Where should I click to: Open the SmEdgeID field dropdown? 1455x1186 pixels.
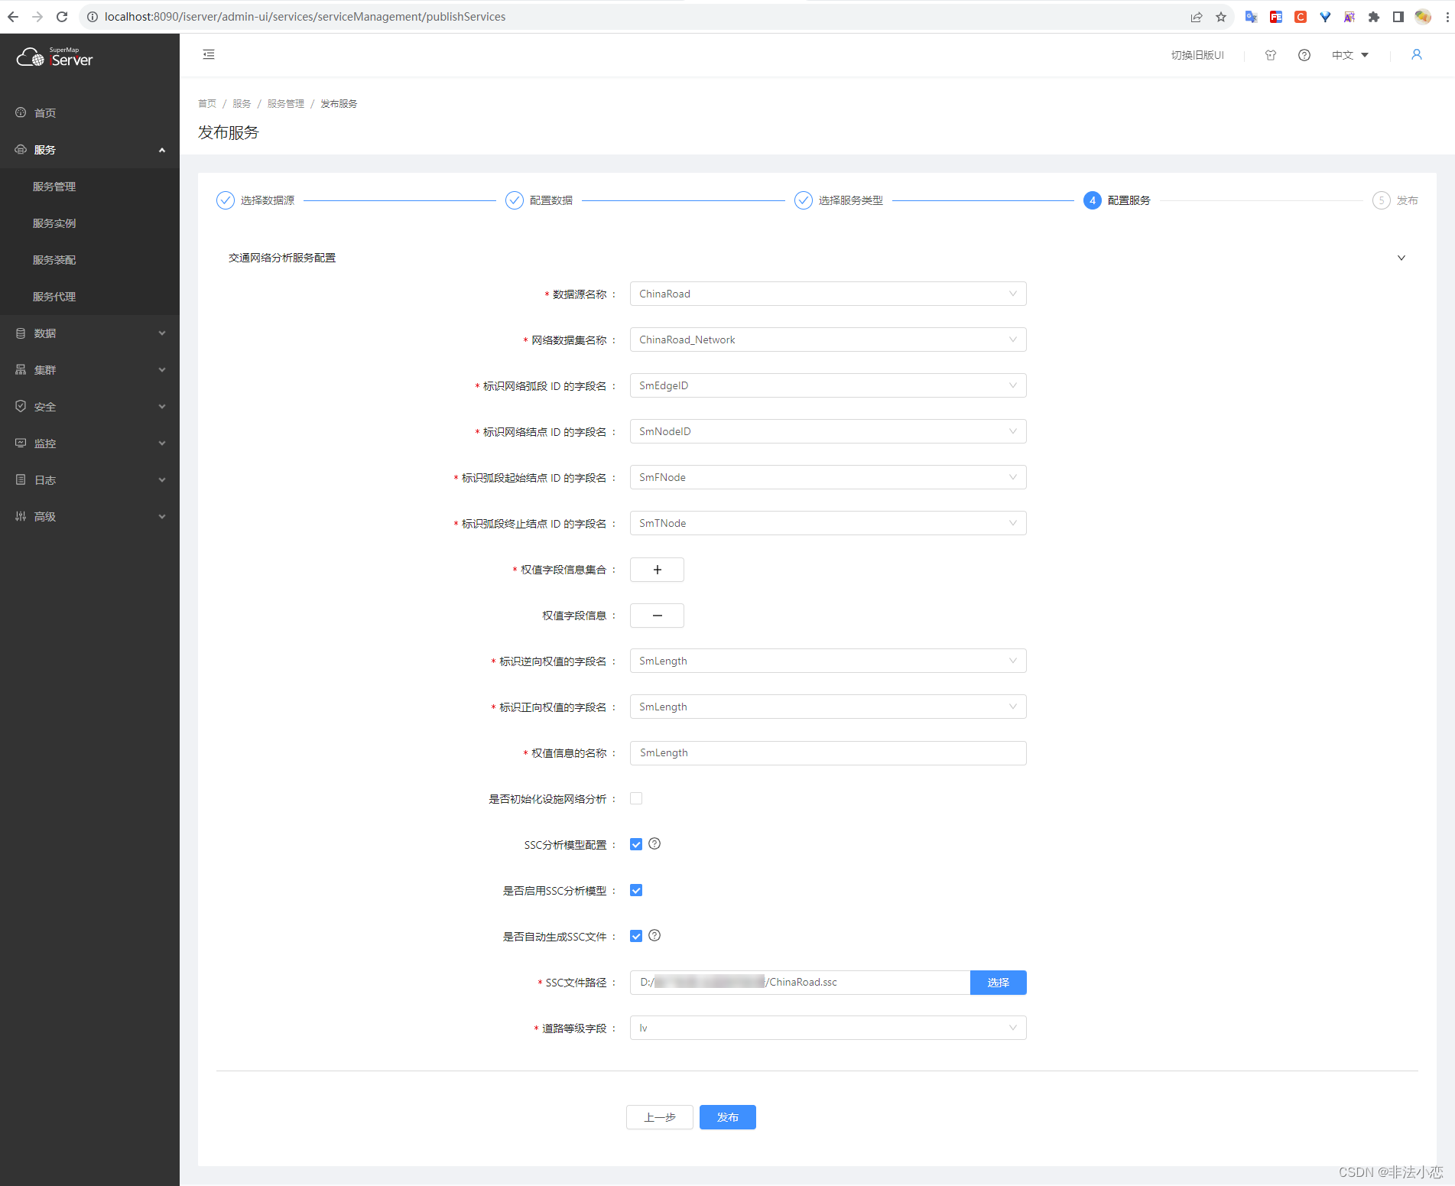pyautogui.click(x=828, y=385)
